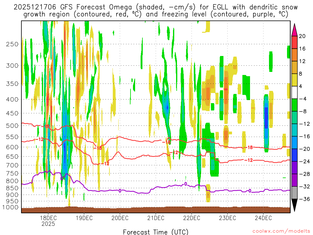Click the 500 pressure level label
The image size is (313, 235).
point(12,126)
